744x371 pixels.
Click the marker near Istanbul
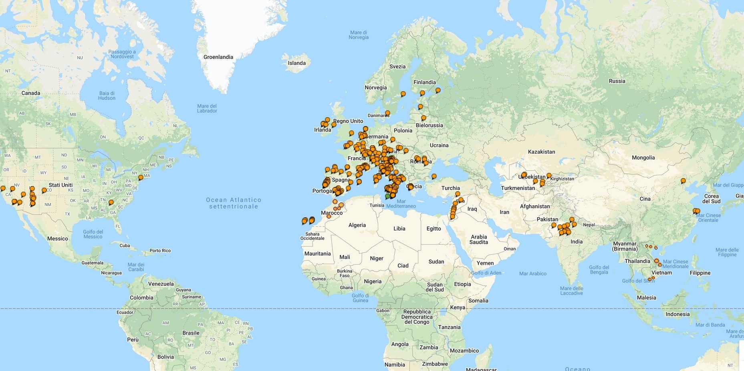[433, 176]
